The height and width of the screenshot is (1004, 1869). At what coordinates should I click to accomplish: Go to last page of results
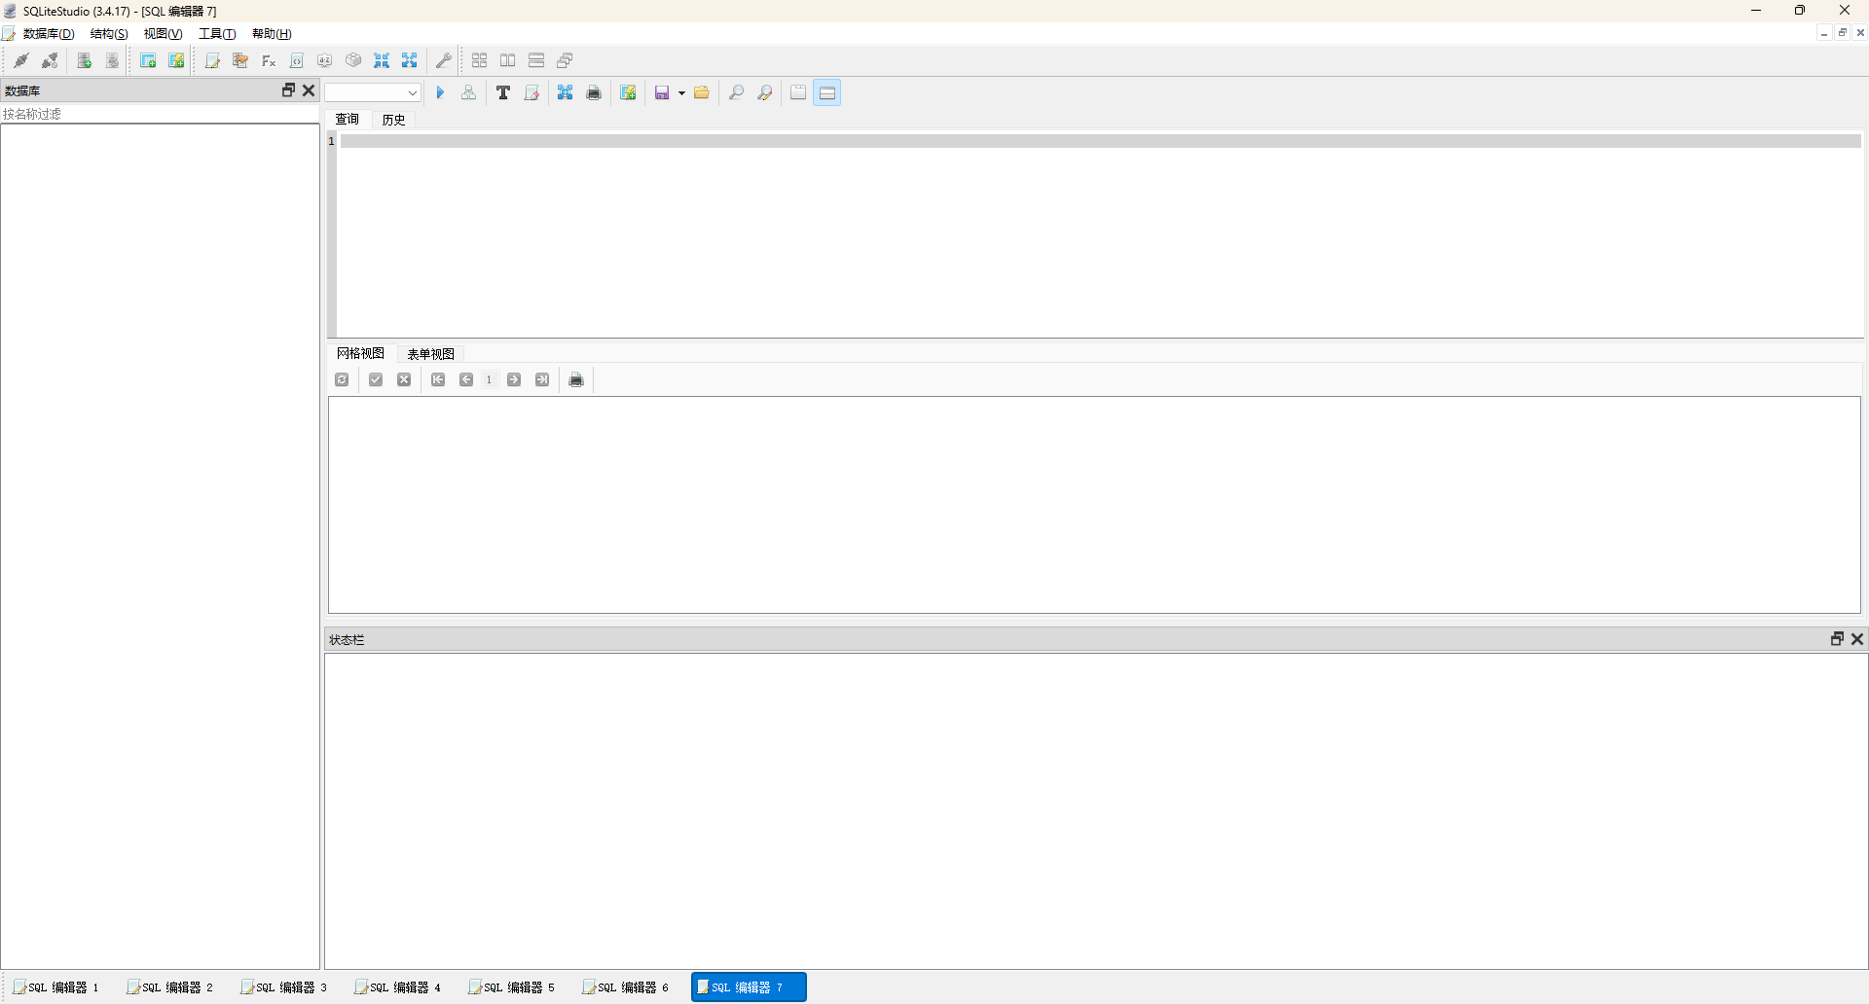[542, 379]
